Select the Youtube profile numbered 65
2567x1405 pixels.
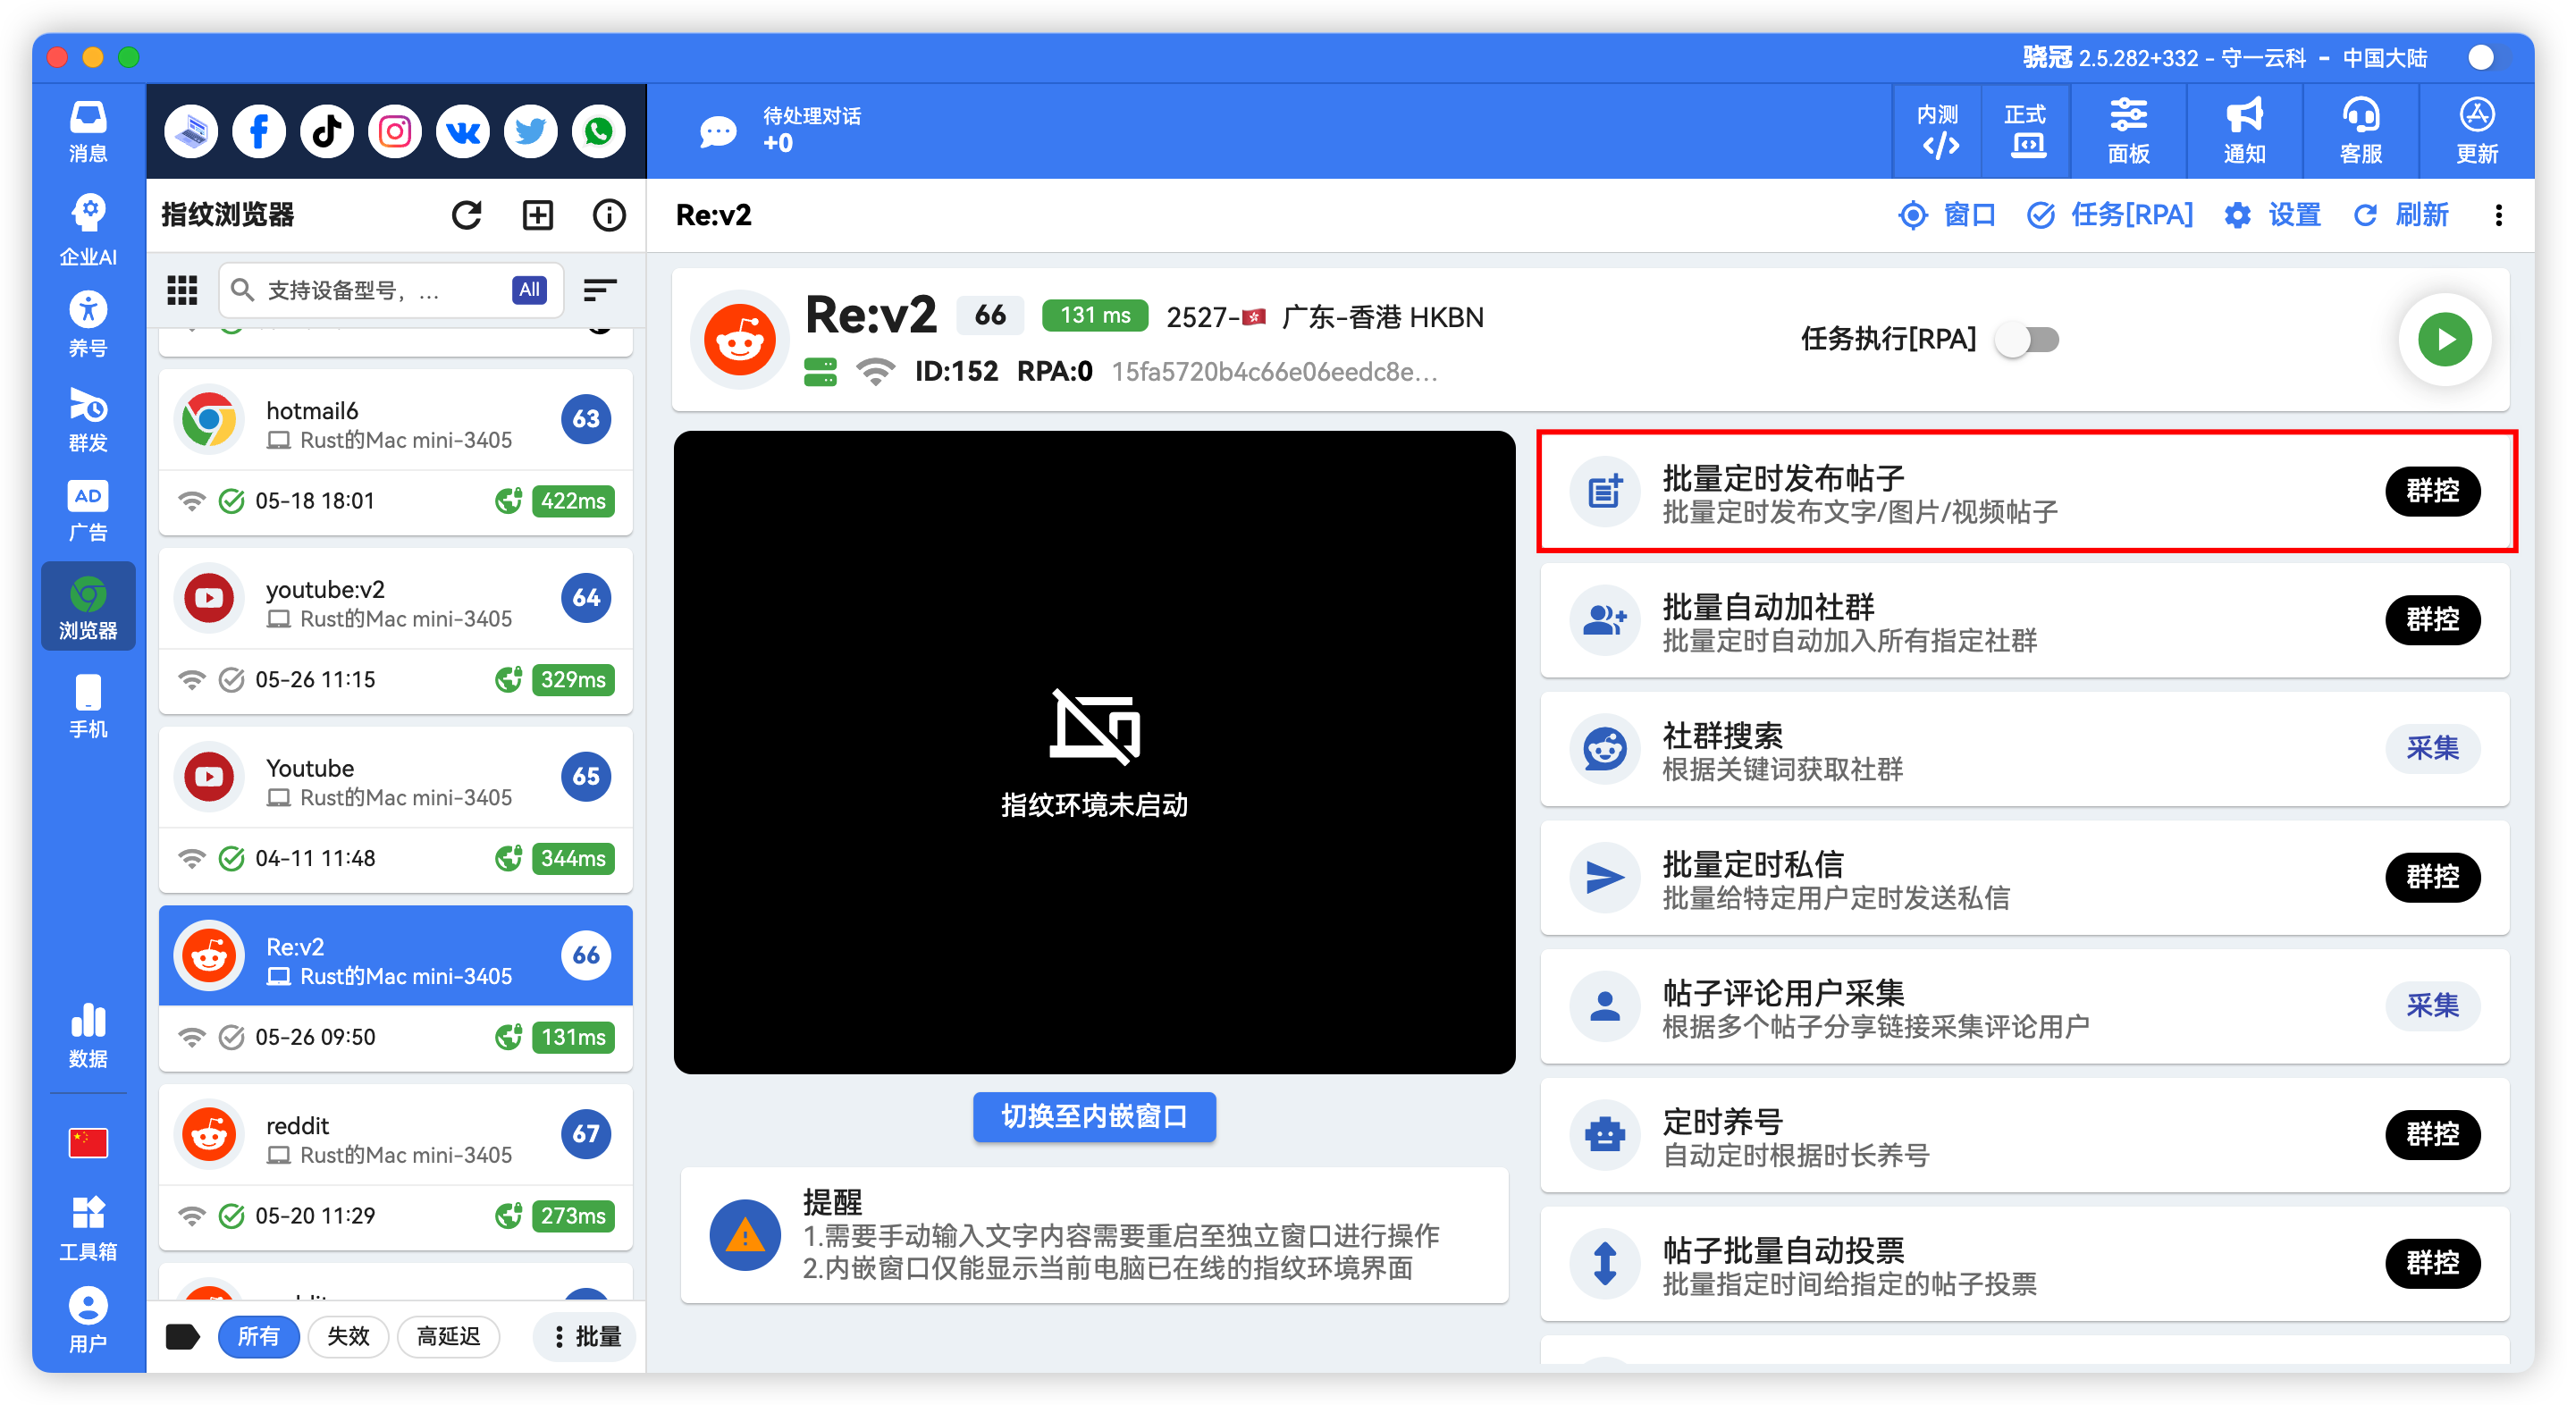coord(396,809)
